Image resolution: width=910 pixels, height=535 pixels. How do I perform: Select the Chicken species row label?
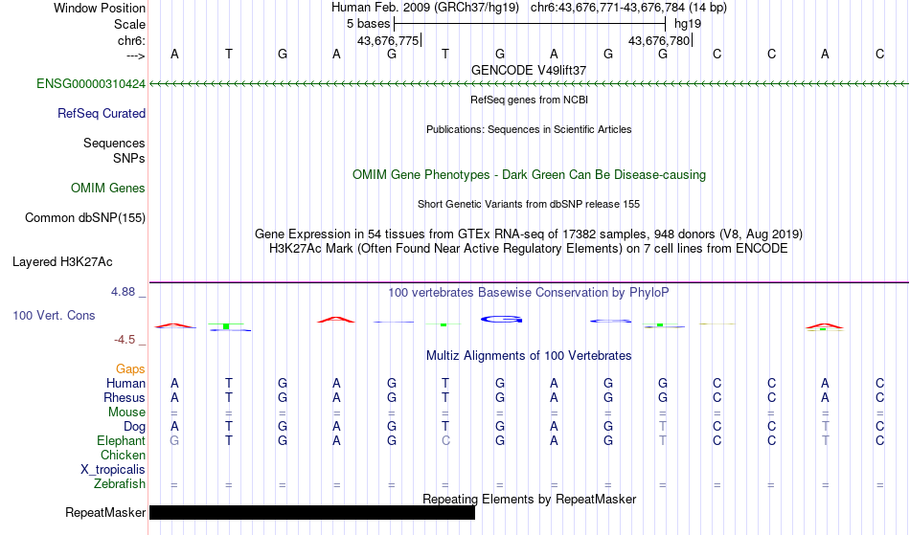point(123,456)
